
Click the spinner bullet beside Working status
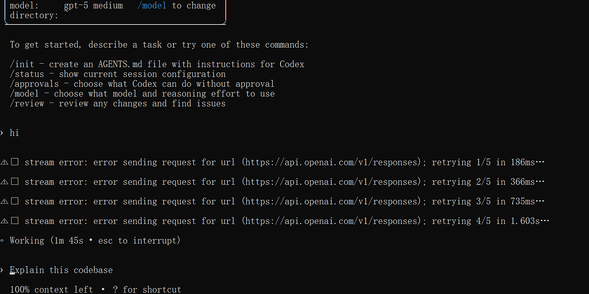coord(2,241)
